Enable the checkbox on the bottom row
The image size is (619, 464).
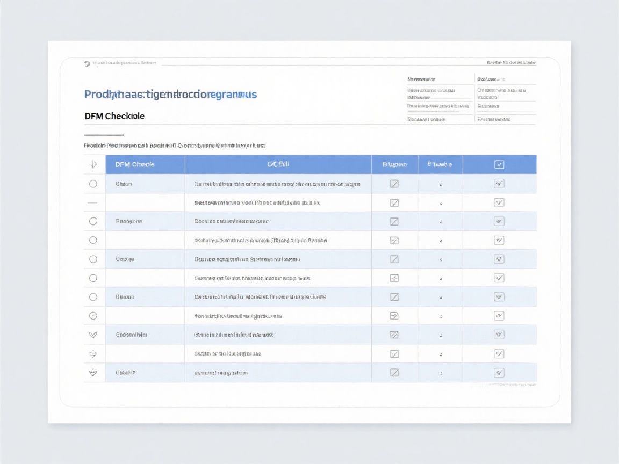pos(499,372)
